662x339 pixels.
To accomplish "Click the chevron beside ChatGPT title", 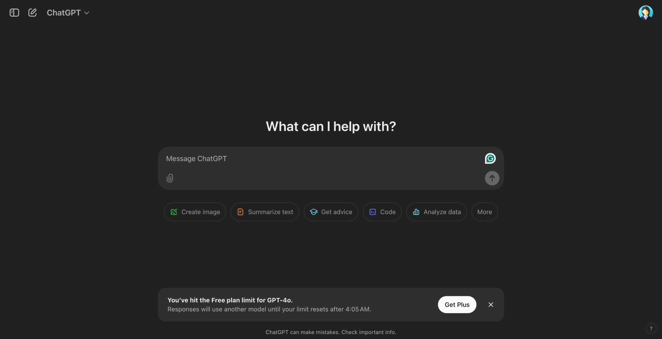I will (x=87, y=13).
